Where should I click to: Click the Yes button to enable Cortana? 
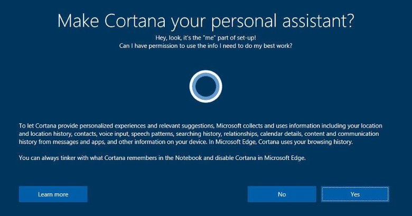point(355,194)
